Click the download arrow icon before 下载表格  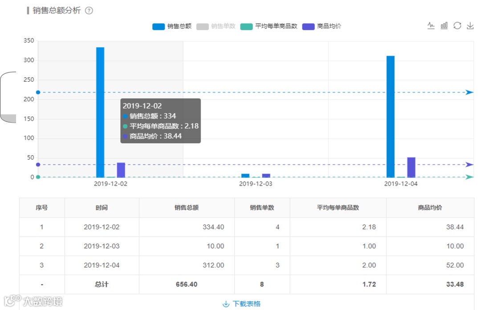226,304
